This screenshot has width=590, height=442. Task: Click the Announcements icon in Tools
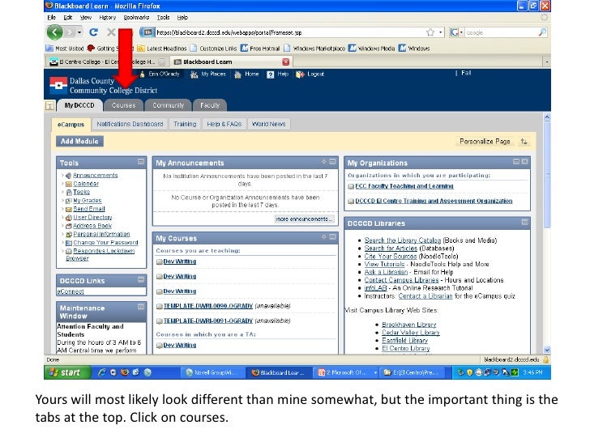point(68,176)
